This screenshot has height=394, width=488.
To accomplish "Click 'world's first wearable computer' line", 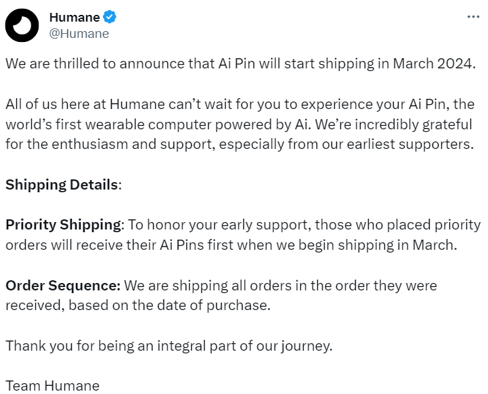I will (239, 125).
